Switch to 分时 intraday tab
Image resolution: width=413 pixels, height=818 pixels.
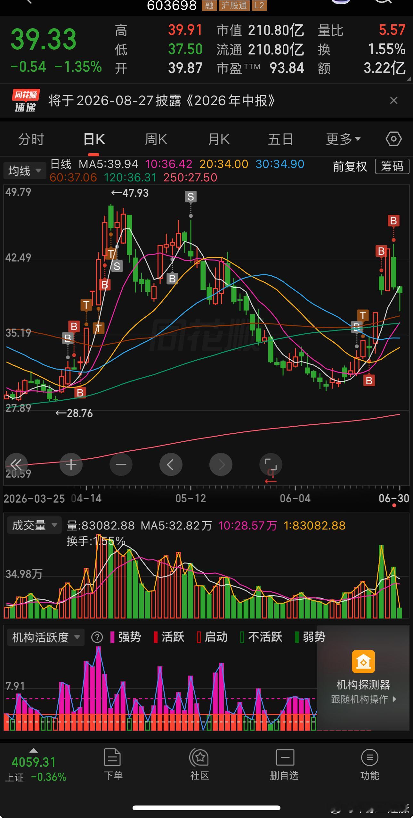coord(31,139)
